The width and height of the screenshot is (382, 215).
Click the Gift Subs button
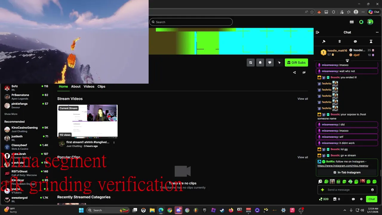pyautogui.click(x=296, y=62)
